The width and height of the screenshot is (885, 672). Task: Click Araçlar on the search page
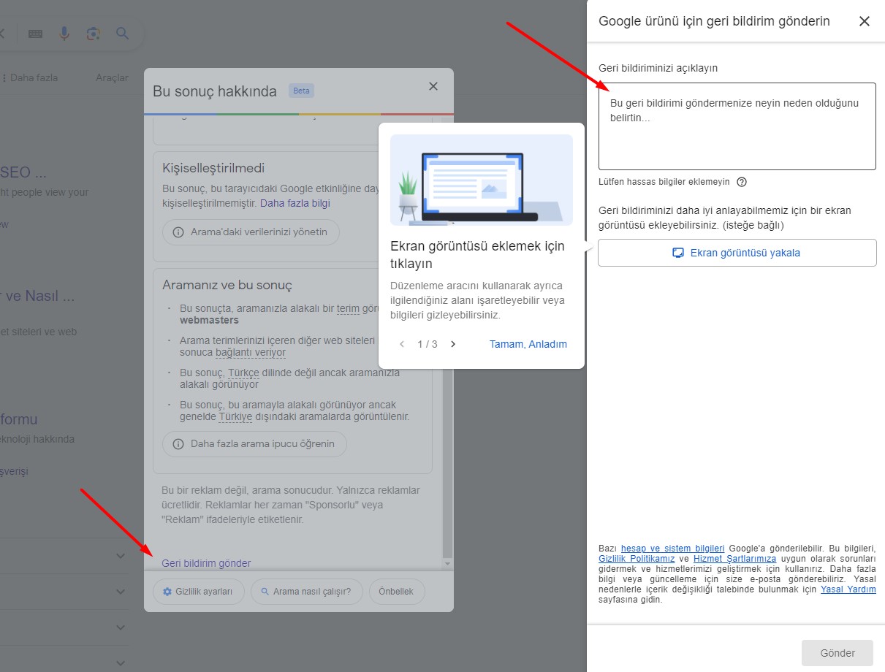tap(112, 77)
